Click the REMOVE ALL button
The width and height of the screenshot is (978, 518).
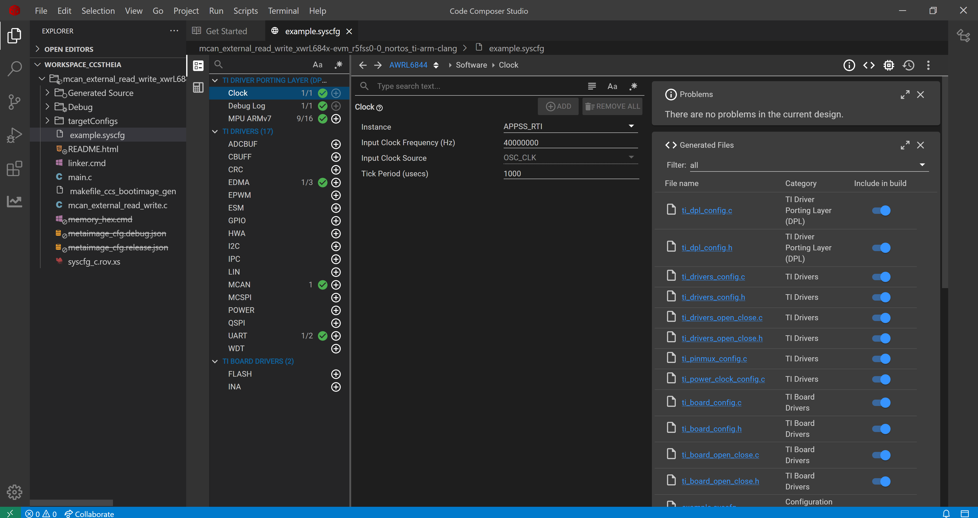click(612, 107)
